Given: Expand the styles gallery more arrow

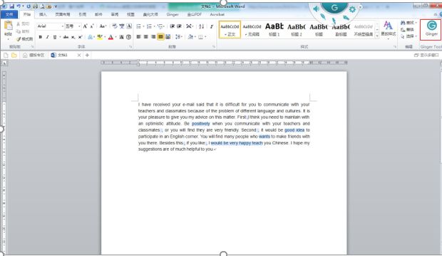Looking at the screenshot, I should 377,36.
